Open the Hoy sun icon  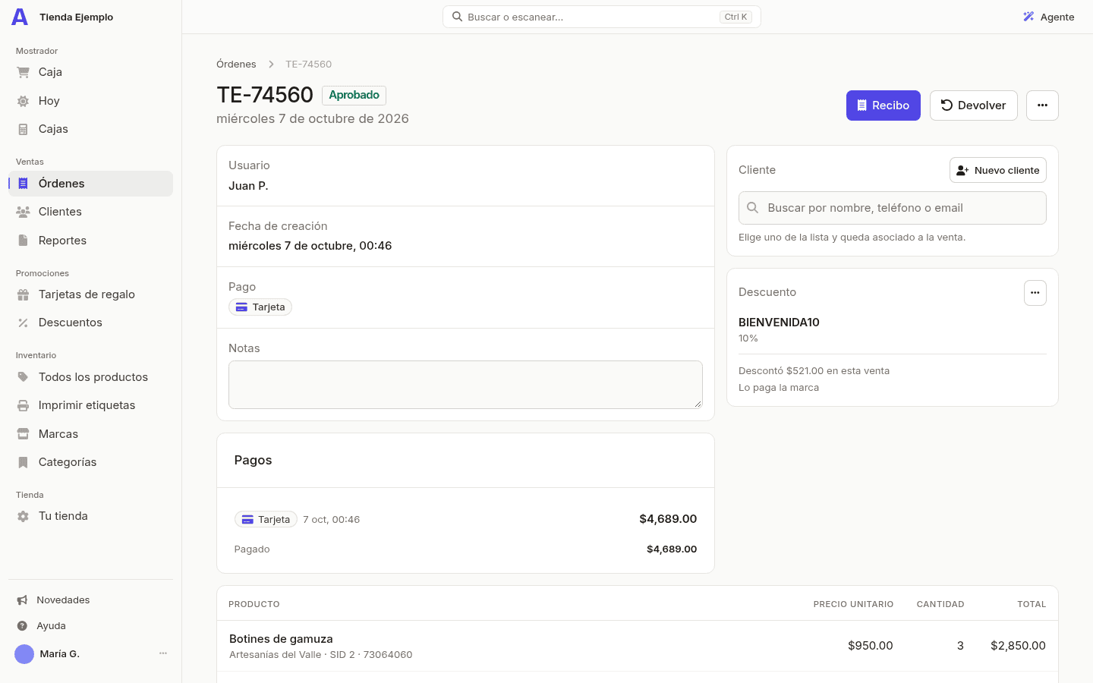coord(23,101)
